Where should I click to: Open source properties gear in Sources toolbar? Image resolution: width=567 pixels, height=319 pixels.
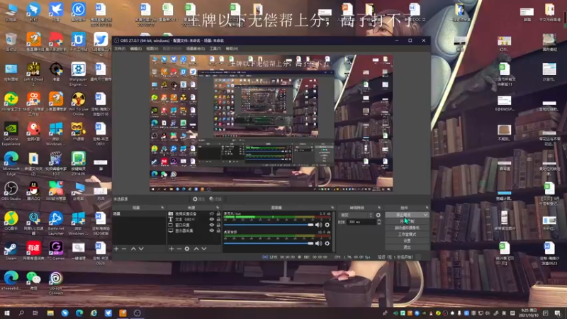pos(187,249)
